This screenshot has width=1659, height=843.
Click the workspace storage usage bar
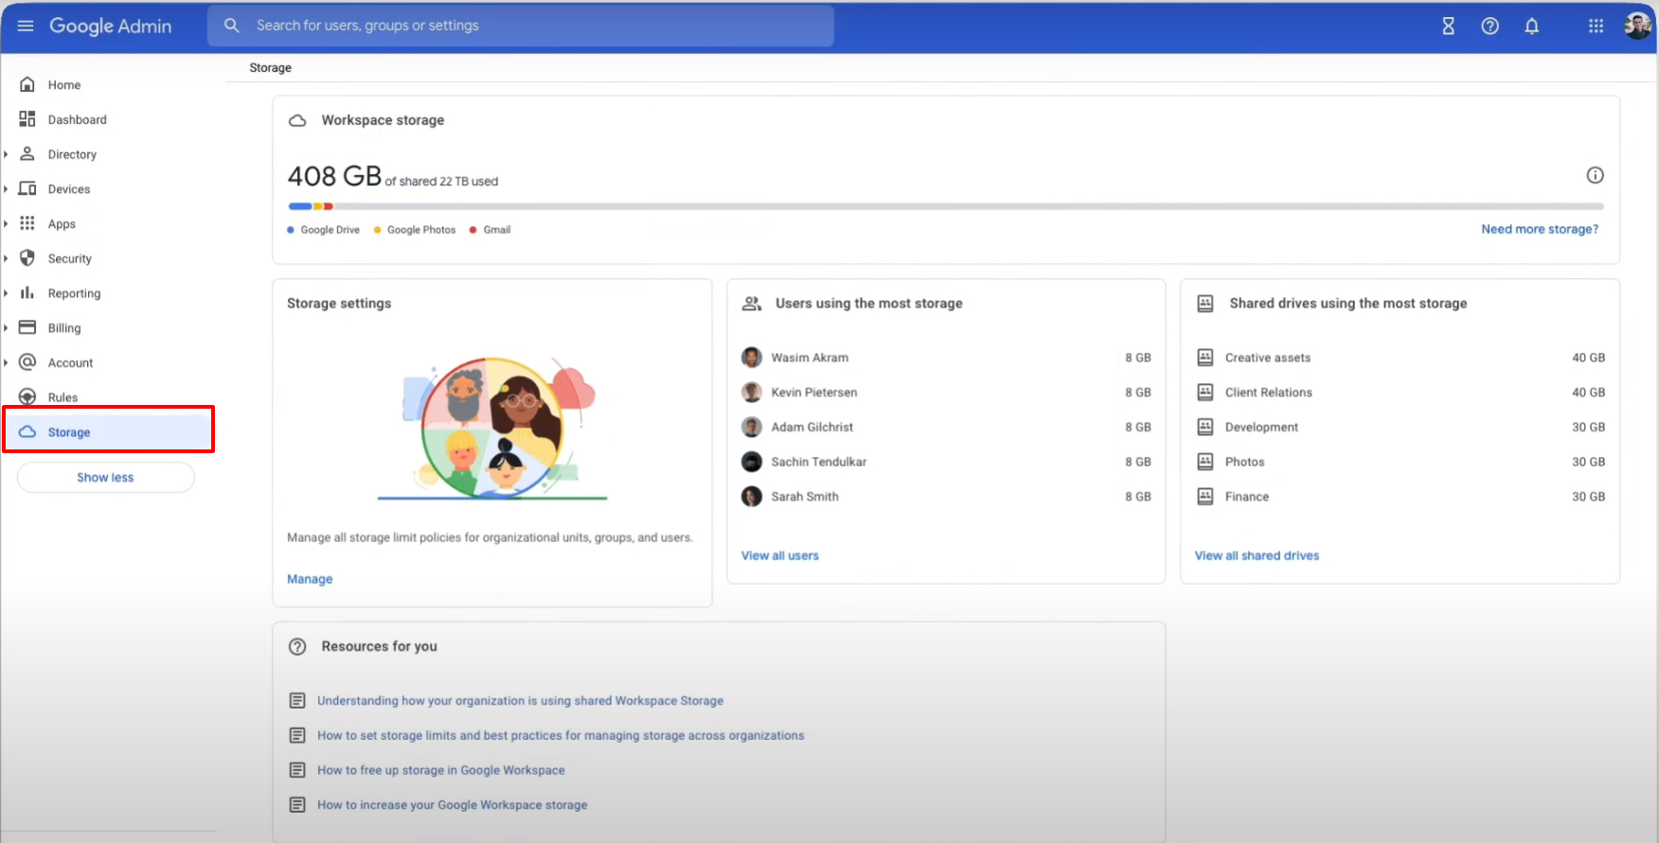coord(945,206)
